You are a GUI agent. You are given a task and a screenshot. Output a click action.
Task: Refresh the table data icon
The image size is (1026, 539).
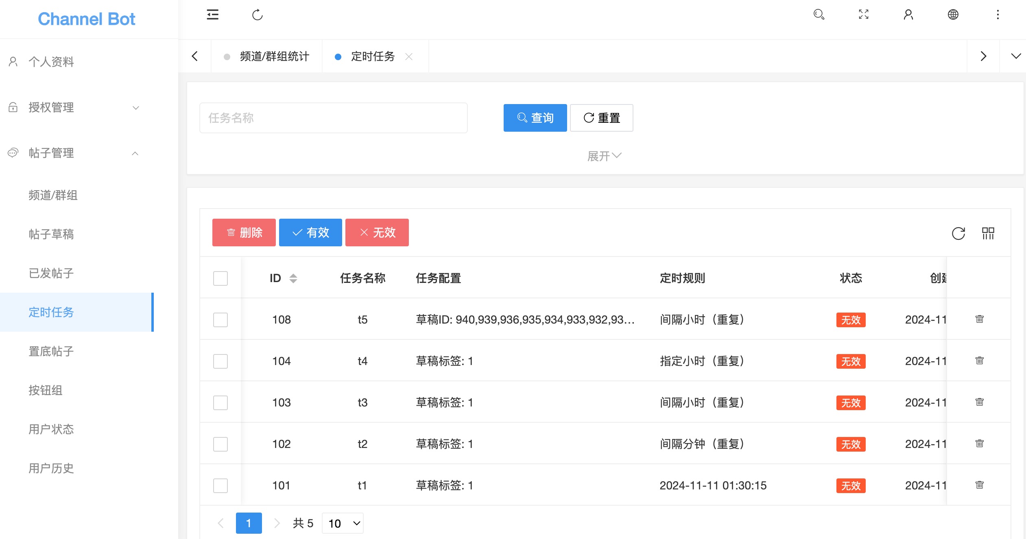point(958,233)
